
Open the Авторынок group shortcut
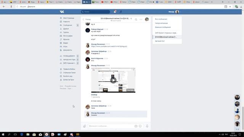(x=69, y=60)
